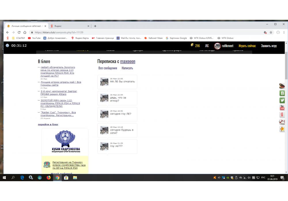Viewport: 288px width, 201px height.
Task: Open the browser home page icon
Action: (25, 32)
